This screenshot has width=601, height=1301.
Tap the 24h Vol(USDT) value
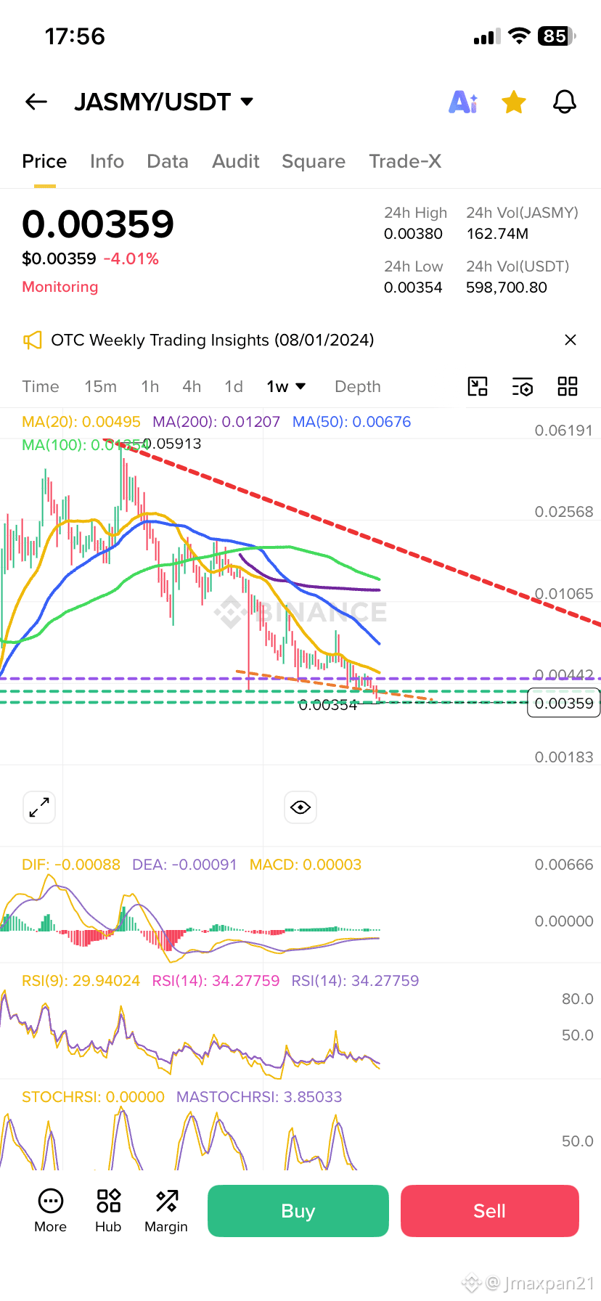[507, 287]
